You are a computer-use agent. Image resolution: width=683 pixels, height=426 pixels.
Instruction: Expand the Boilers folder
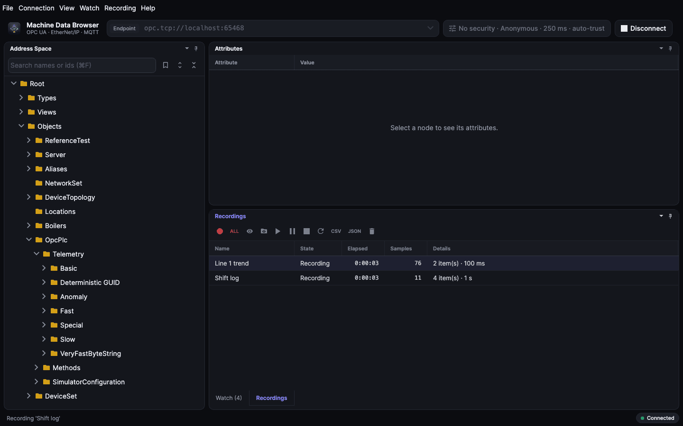[x=29, y=225]
